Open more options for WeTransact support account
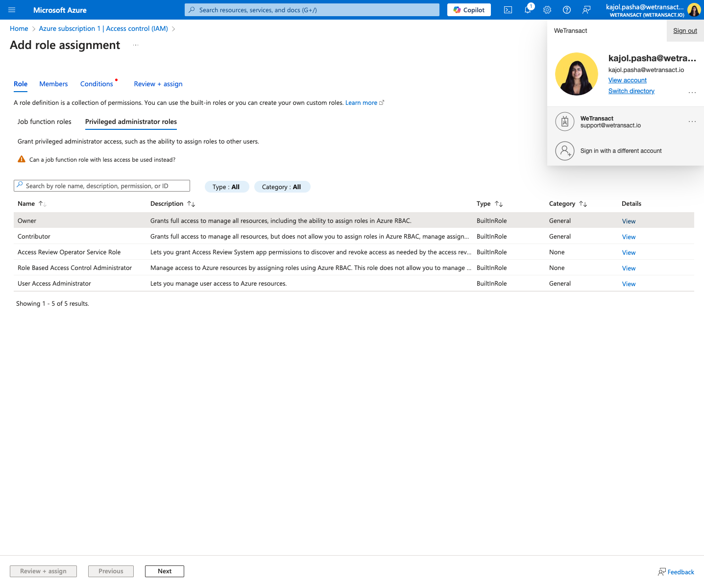This screenshot has width=704, height=587. pyautogui.click(x=692, y=122)
